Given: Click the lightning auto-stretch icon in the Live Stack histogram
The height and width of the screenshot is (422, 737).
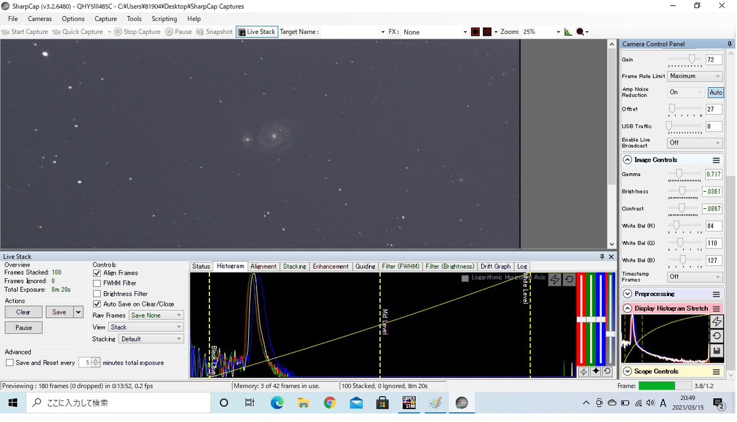Looking at the screenshot, I should click(555, 279).
